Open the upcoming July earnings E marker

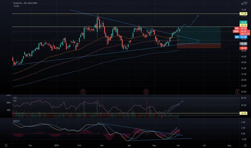point(238,92)
